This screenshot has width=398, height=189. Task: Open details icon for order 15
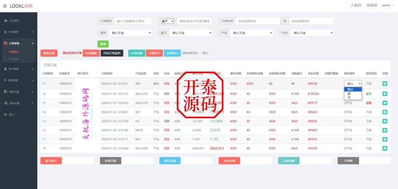coord(385,103)
